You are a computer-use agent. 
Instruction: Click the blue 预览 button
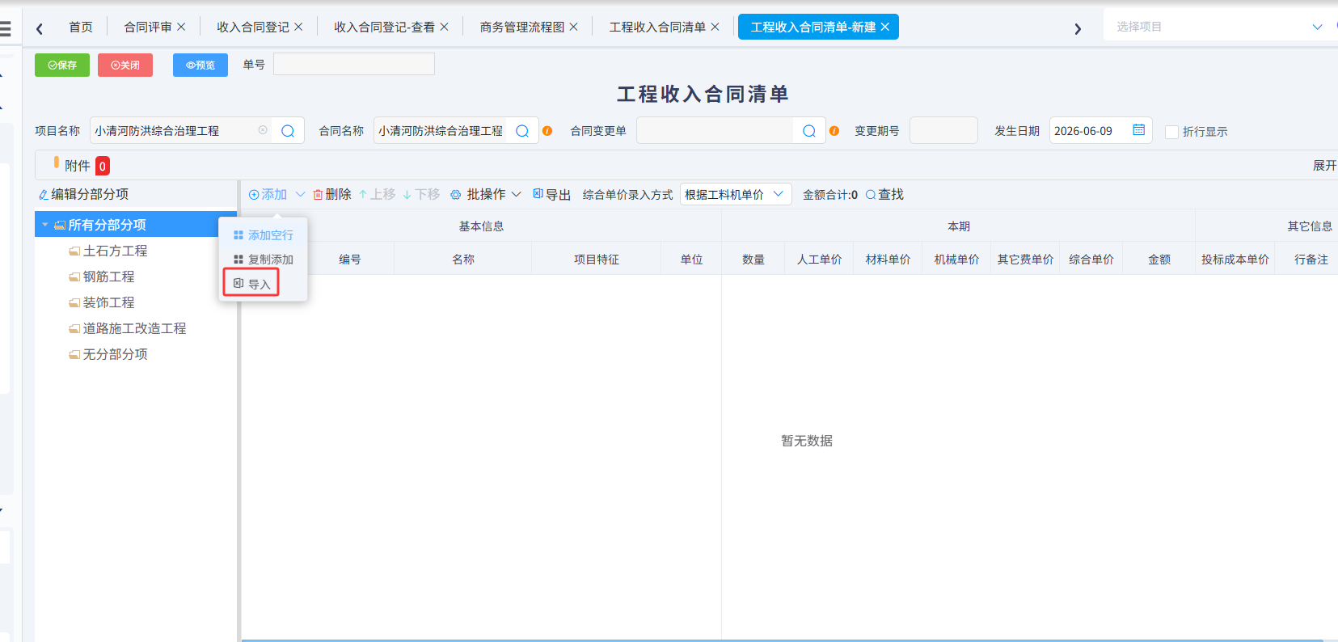(x=200, y=65)
